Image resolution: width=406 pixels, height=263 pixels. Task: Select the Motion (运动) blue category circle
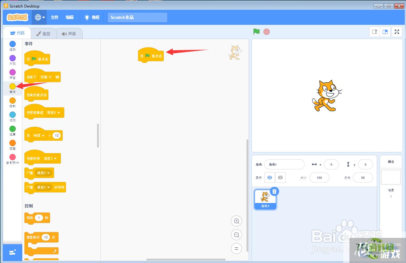pos(13,44)
